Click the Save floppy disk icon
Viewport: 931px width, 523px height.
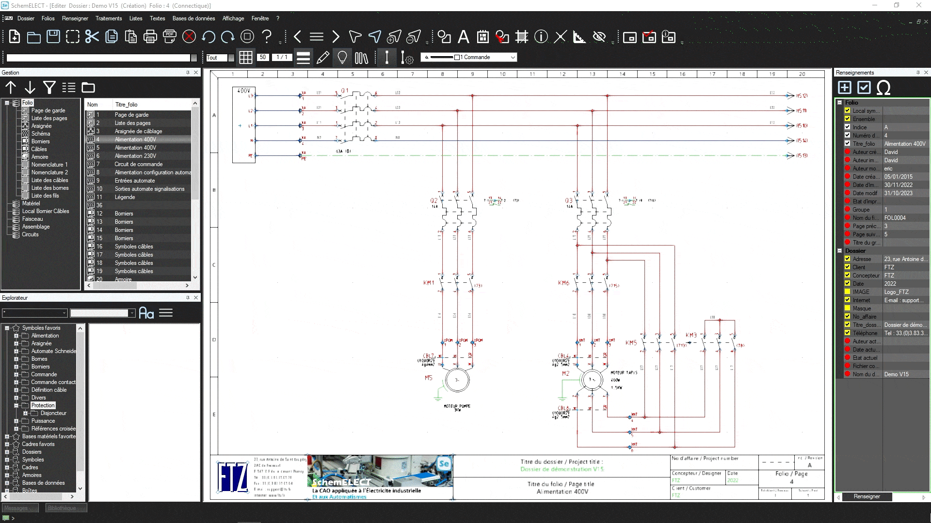pyautogui.click(x=53, y=37)
